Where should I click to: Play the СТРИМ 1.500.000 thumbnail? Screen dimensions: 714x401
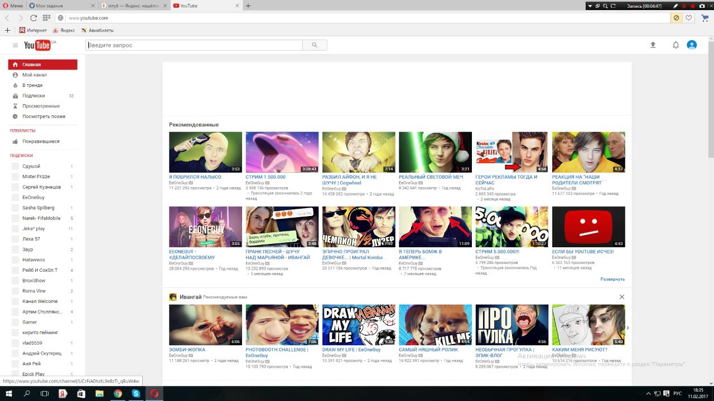[x=282, y=152]
